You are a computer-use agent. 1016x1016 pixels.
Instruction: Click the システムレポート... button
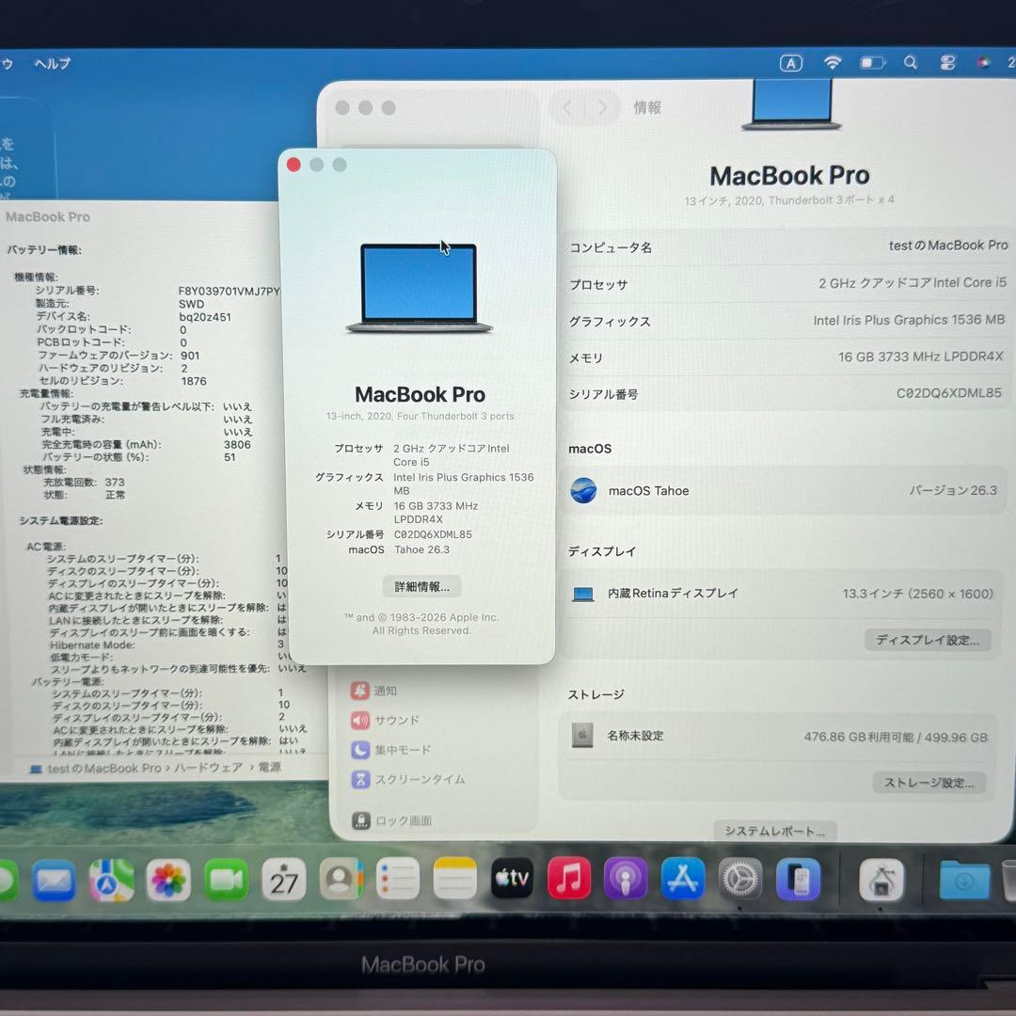(x=774, y=831)
